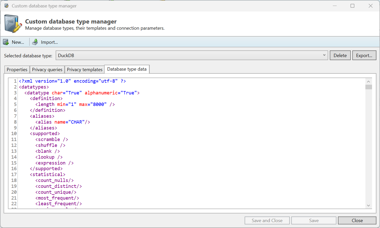The image size is (380, 228).
Task: Click the title bar app icon
Action: tap(6, 6)
